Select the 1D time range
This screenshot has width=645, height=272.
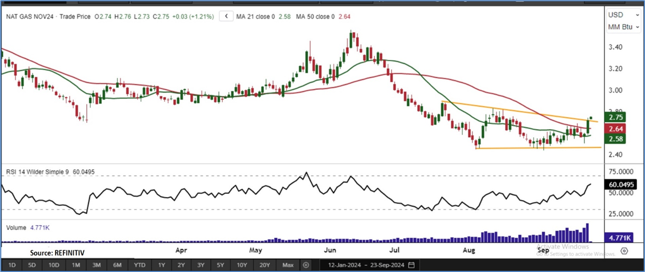(13, 265)
